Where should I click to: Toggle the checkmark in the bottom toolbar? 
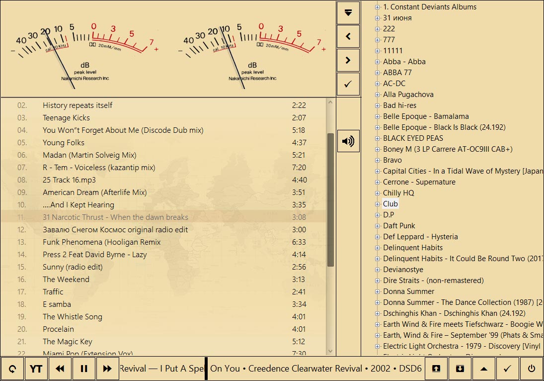(x=507, y=369)
